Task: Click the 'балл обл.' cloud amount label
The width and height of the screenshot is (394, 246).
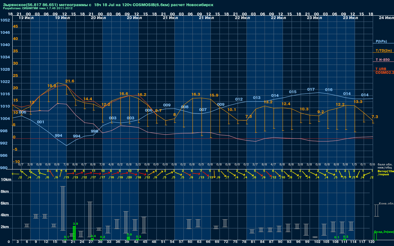Action: click(385, 165)
